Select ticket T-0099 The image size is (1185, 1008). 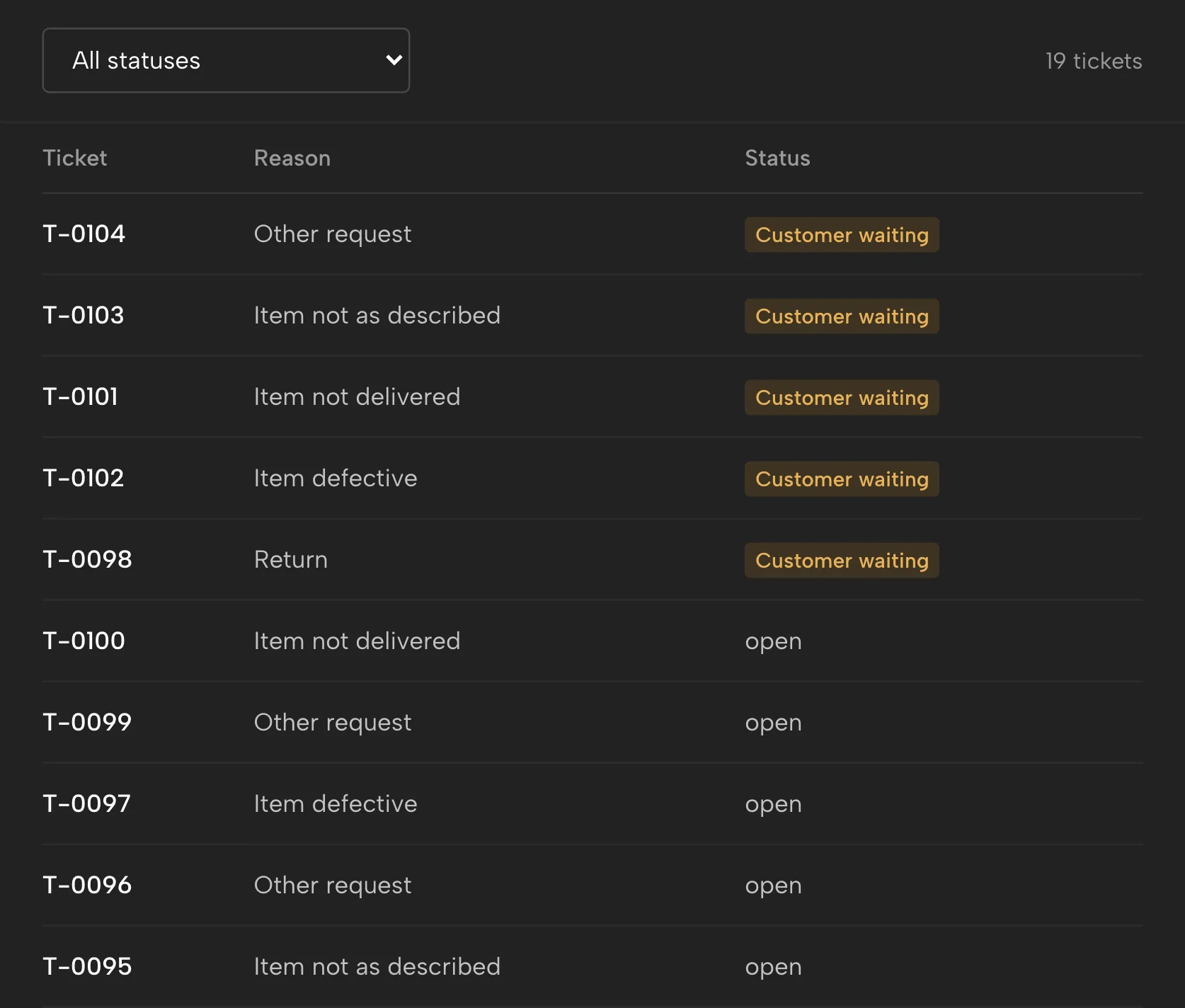(x=87, y=722)
